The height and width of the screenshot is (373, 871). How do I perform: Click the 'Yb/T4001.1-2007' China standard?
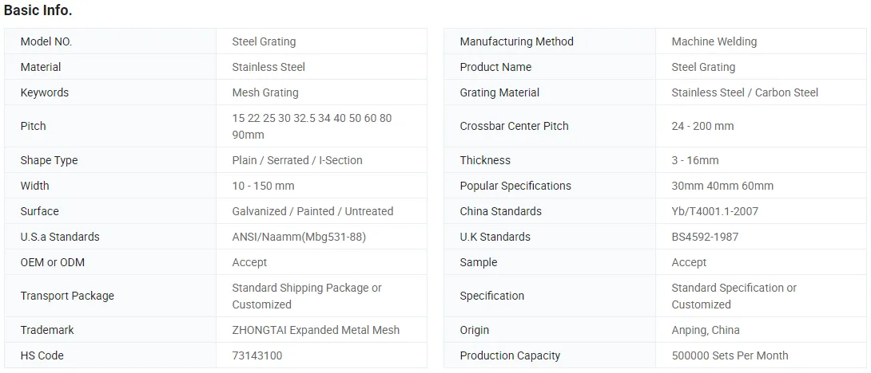point(715,211)
